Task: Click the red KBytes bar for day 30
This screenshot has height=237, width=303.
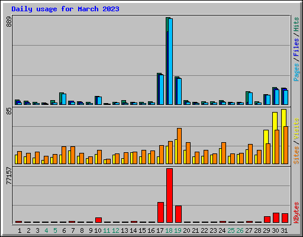Action: point(276,218)
